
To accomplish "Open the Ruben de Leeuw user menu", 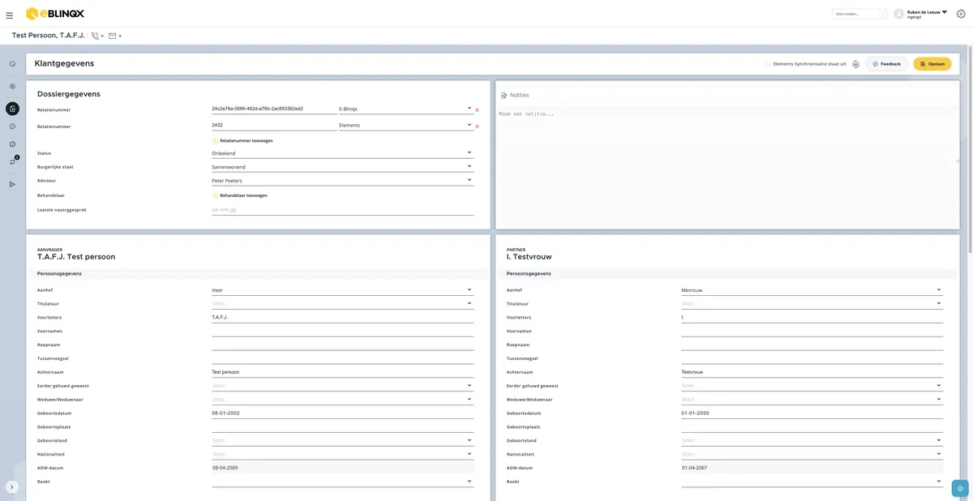I will click(927, 14).
